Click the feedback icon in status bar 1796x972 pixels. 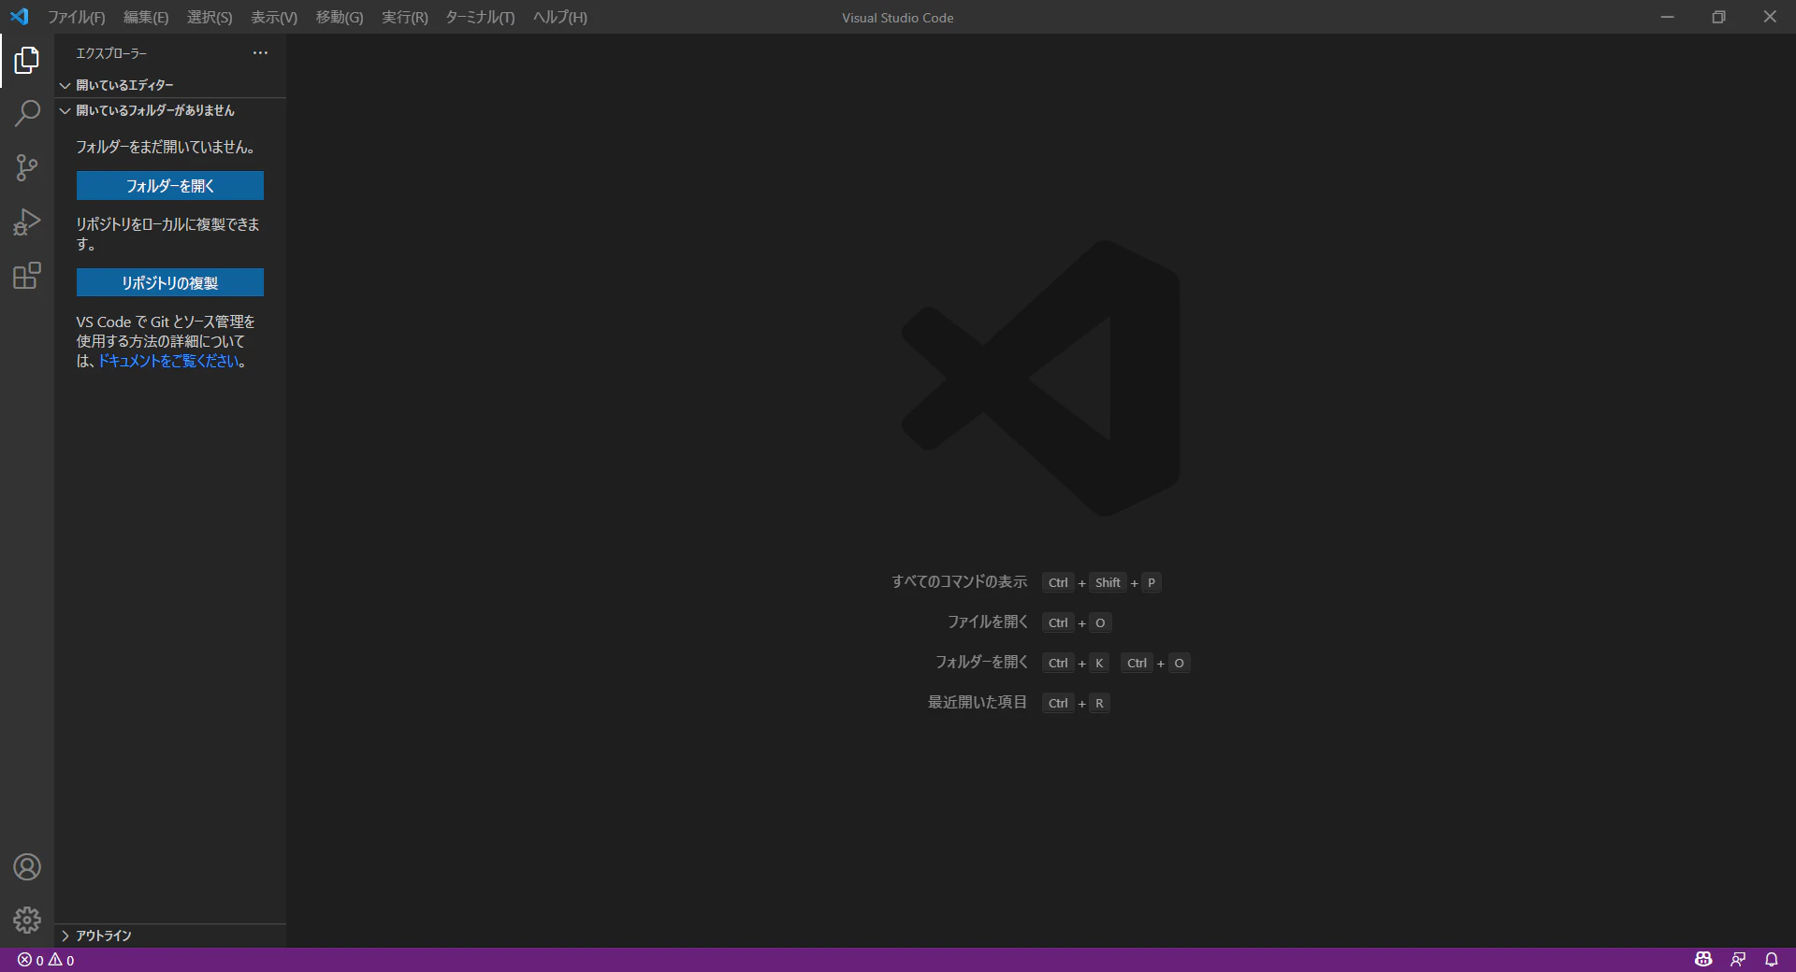(1738, 960)
